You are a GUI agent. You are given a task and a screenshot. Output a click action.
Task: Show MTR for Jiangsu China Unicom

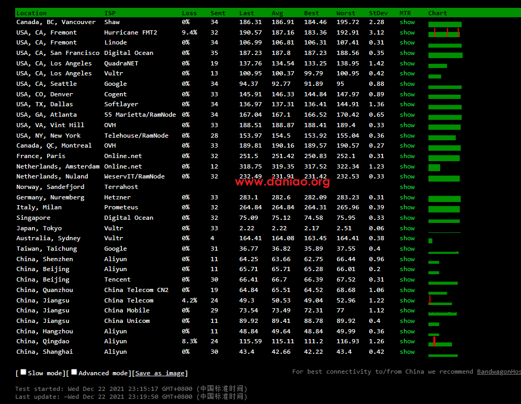407,321
